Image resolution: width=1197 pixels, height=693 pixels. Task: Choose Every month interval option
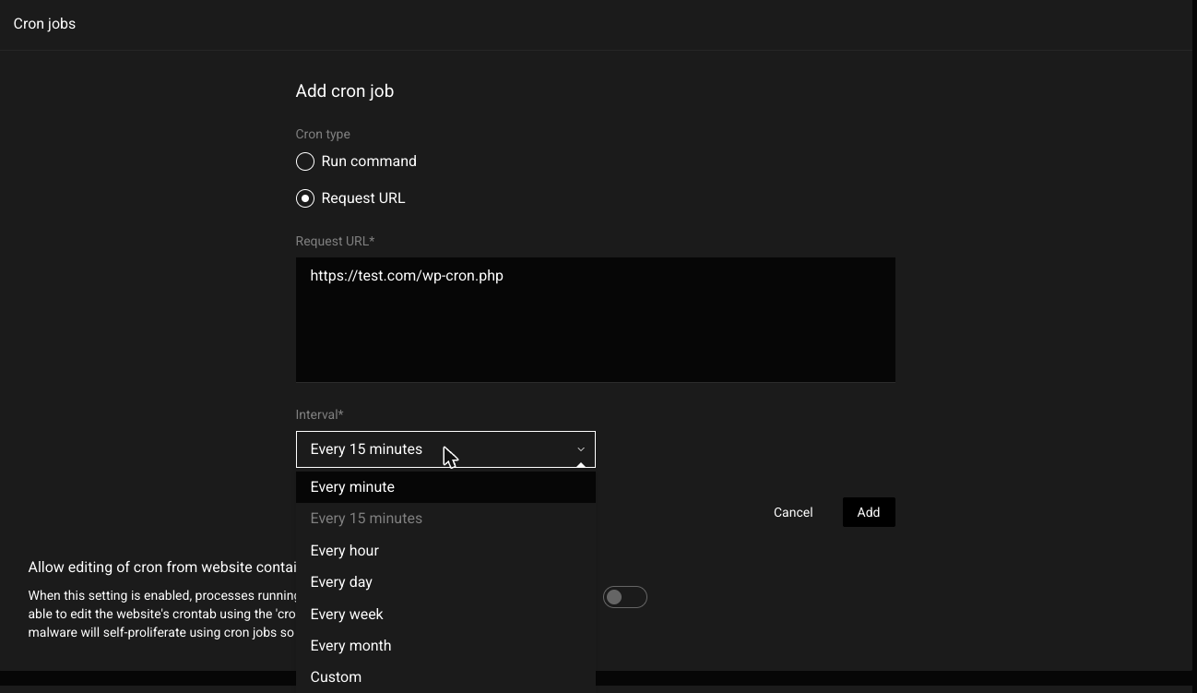445,646
